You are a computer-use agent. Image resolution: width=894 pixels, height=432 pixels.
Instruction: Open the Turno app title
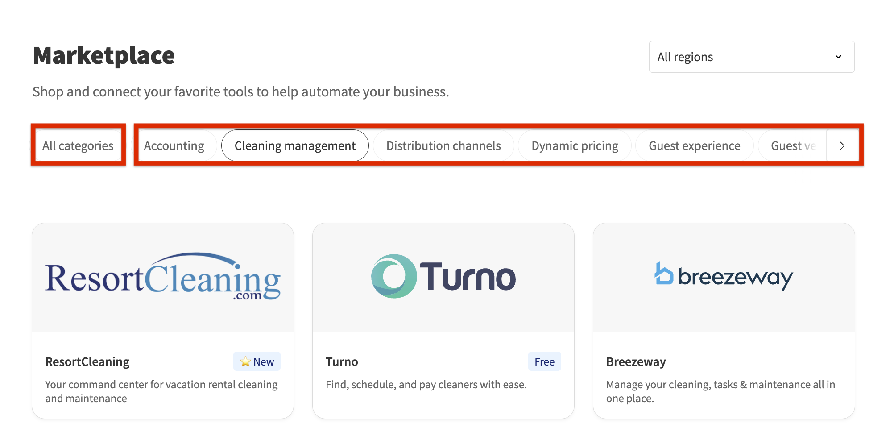point(342,361)
